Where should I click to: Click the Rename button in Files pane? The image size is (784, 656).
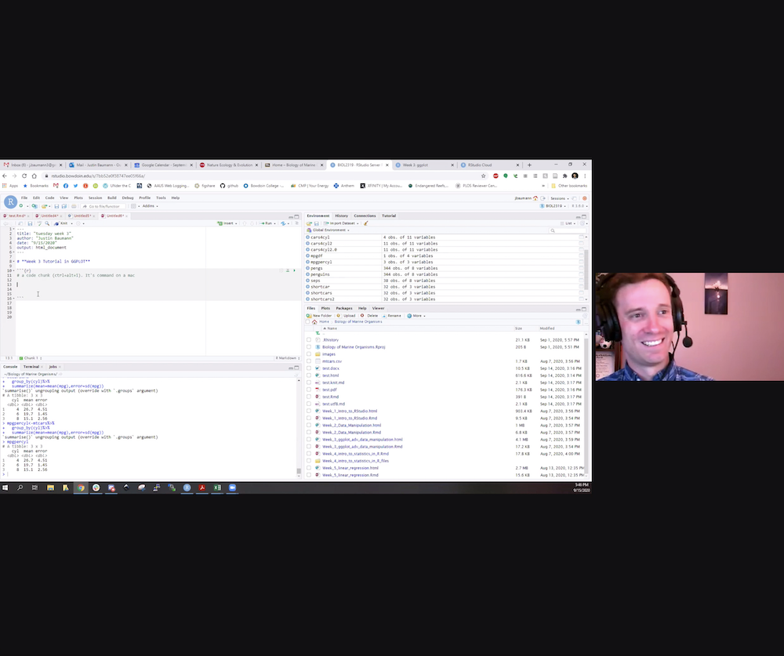tap(391, 316)
